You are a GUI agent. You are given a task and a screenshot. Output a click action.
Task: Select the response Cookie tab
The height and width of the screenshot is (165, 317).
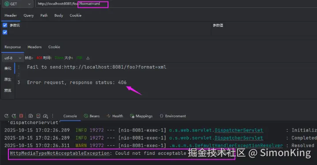(54, 47)
